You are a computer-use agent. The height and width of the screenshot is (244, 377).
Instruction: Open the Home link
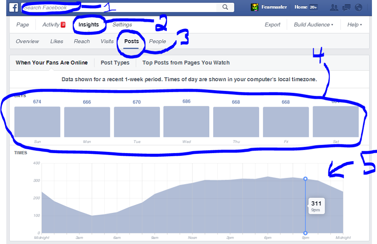tap(301, 7)
